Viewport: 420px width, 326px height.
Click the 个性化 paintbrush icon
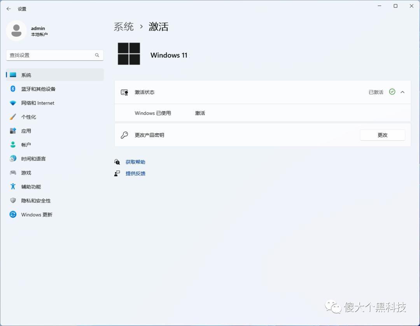point(13,117)
